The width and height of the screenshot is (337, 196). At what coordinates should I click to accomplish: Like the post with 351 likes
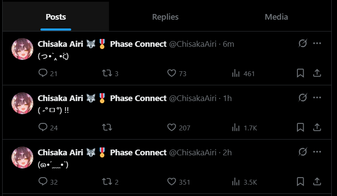172,182
